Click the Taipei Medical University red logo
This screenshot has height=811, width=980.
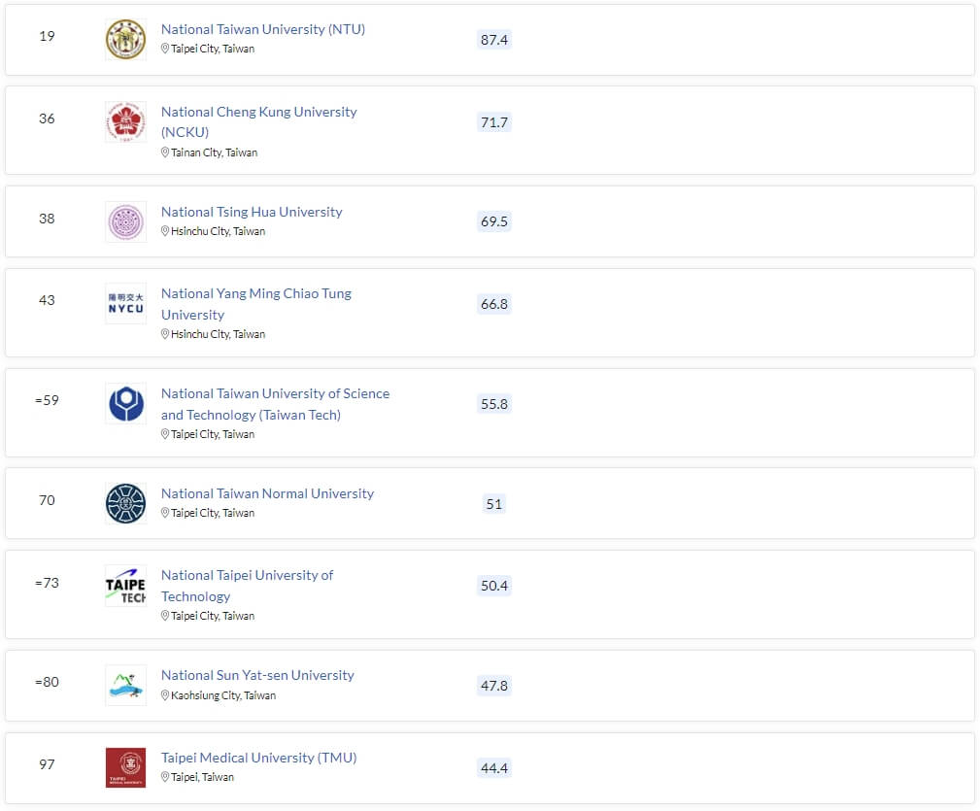coord(125,767)
